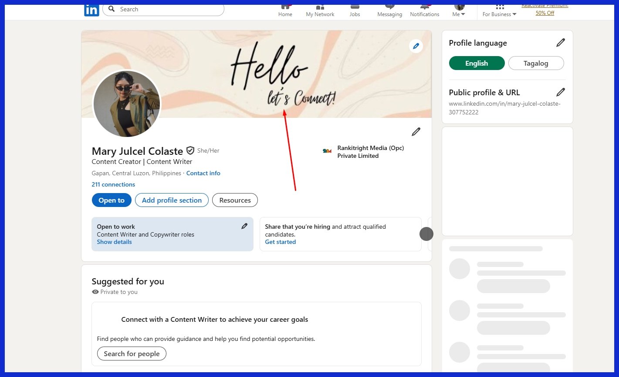
Task: Edit the cover banner with pencil icon
Action: point(416,46)
